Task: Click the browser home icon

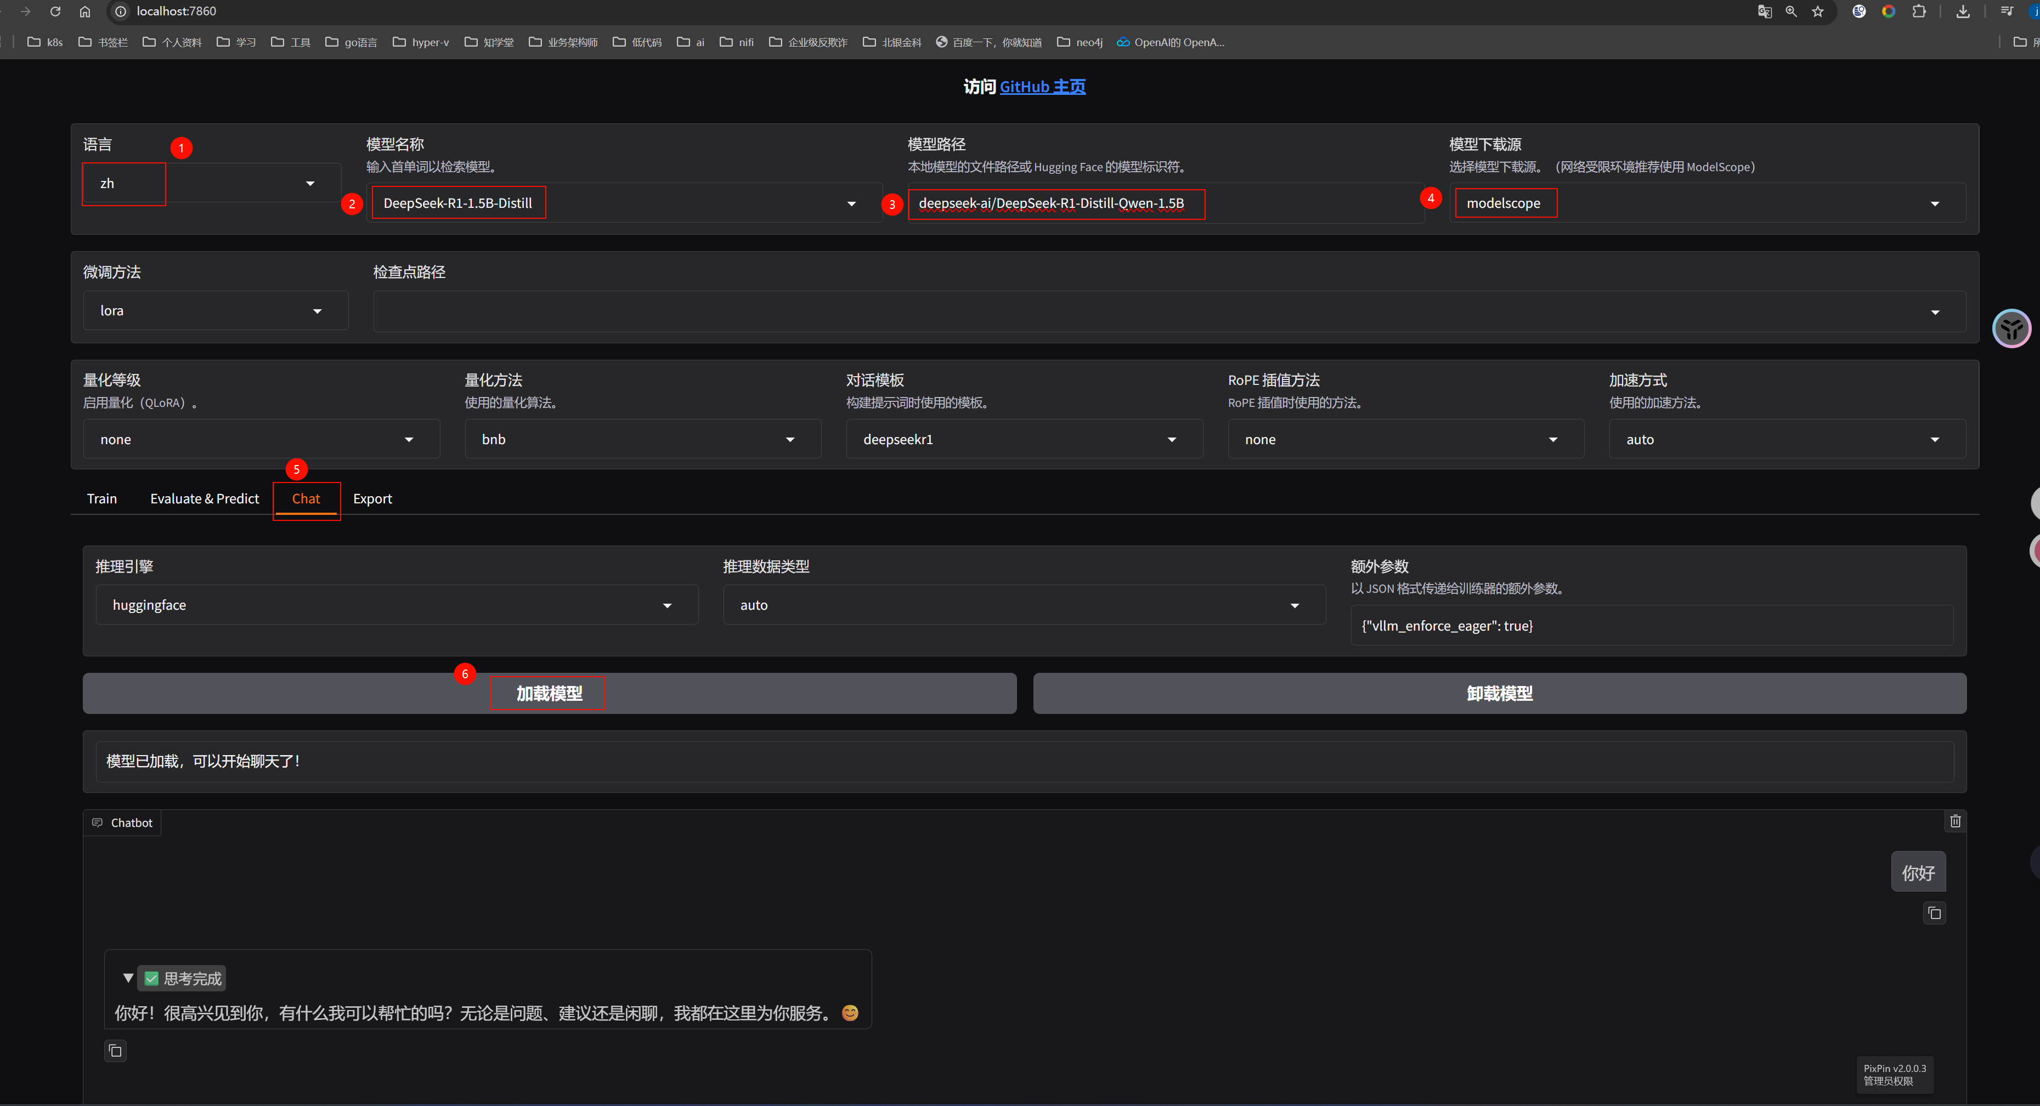Action: (x=84, y=11)
